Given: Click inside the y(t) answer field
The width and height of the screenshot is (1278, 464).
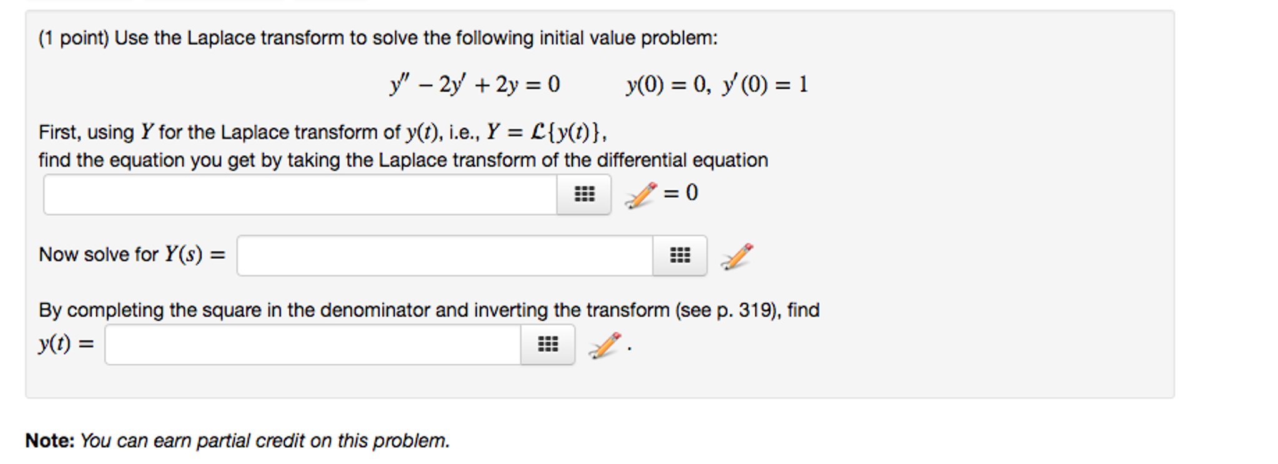Looking at the screenshot, I should click(x=312, y=344).
